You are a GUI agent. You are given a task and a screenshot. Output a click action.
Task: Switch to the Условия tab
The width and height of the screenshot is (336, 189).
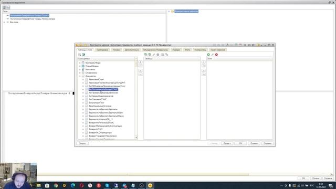[x=117, y=50]
